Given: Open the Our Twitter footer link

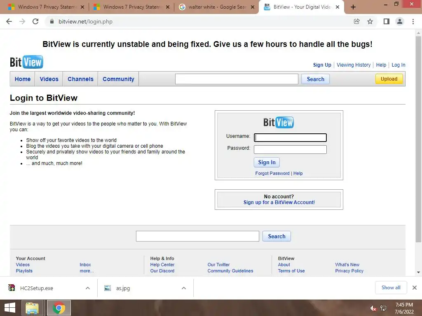Looking at the screenshot, I should click(x=218, y=265).
